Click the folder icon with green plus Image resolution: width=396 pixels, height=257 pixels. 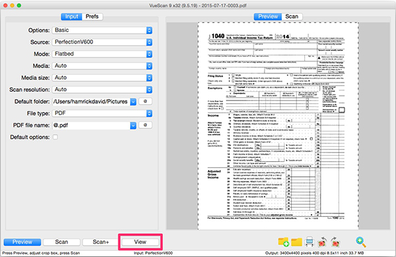point(284,242)
